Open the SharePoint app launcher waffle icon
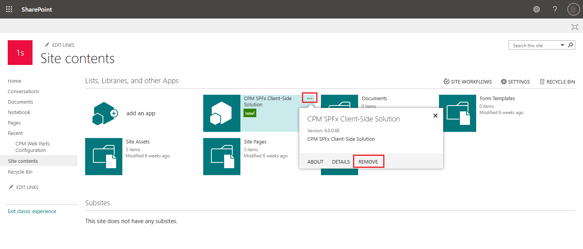Viewport: 583px width, 249px height. (9, 9)
